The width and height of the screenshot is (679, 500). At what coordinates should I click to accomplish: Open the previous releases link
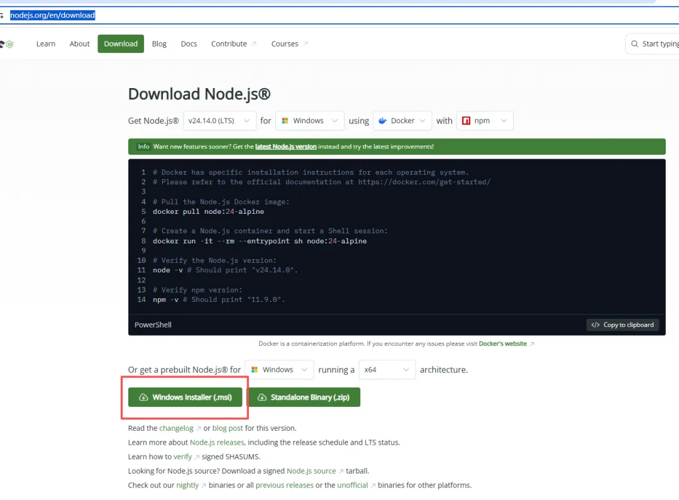coord(285,486)
